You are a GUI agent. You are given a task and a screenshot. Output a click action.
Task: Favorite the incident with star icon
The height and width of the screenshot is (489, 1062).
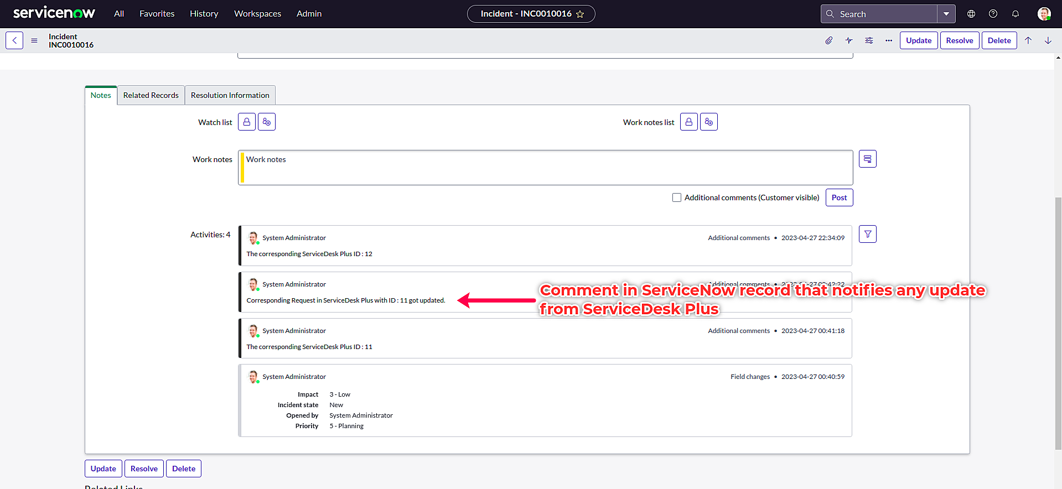click(x=580, y=14)
